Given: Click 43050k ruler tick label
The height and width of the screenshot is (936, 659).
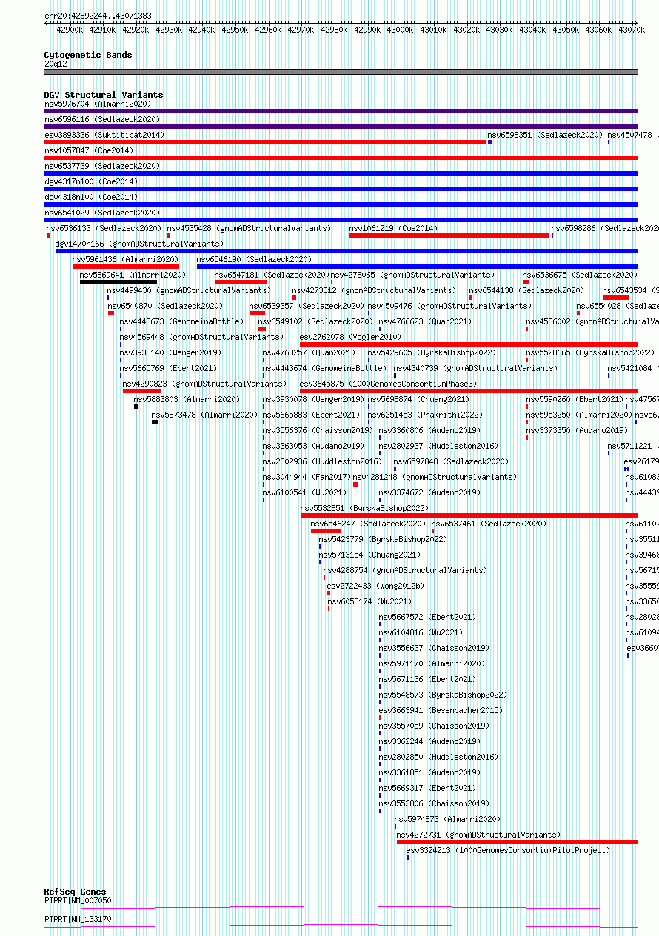Looking at the screenshot, I should click(565, 30).
